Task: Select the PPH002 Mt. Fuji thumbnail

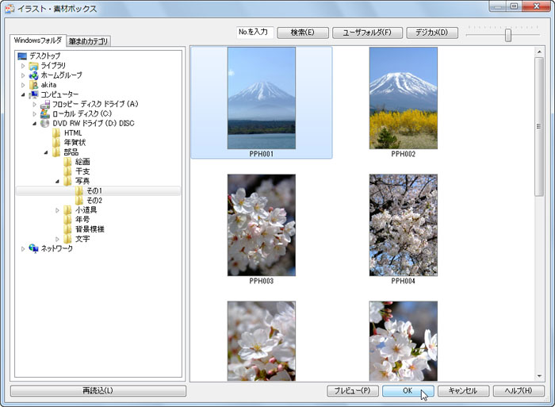Action: pos(403,98)
